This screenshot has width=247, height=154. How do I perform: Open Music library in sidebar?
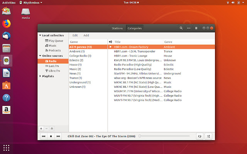click(x=51, y=45)
